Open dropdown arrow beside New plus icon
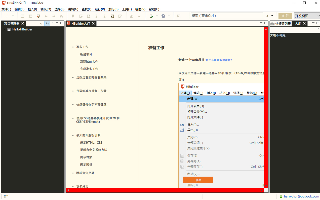Screen dimensions: 320x200 13,16
